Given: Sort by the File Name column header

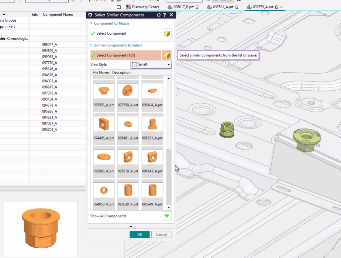Looking at the screenshot, I should (x=101, y=73).
